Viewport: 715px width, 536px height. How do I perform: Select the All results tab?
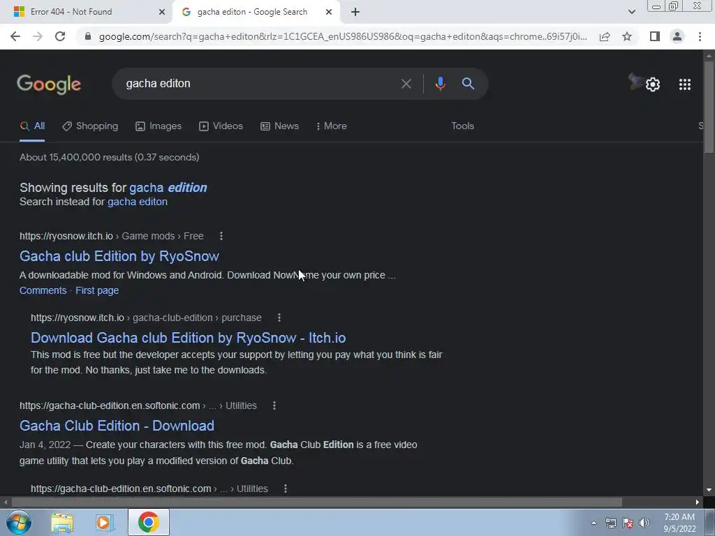coord(32,126)
